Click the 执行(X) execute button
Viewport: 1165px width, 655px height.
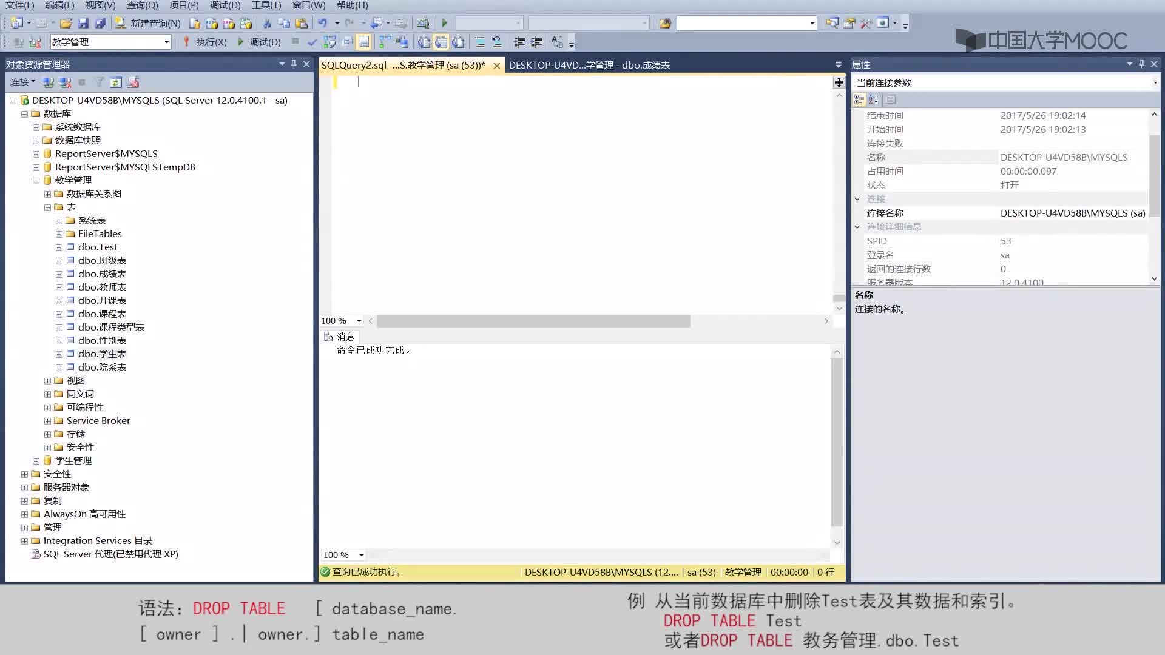click(204, 42)
